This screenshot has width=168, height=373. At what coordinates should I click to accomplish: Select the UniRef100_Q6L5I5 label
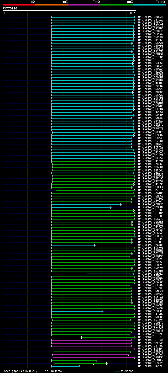[151, 173]
